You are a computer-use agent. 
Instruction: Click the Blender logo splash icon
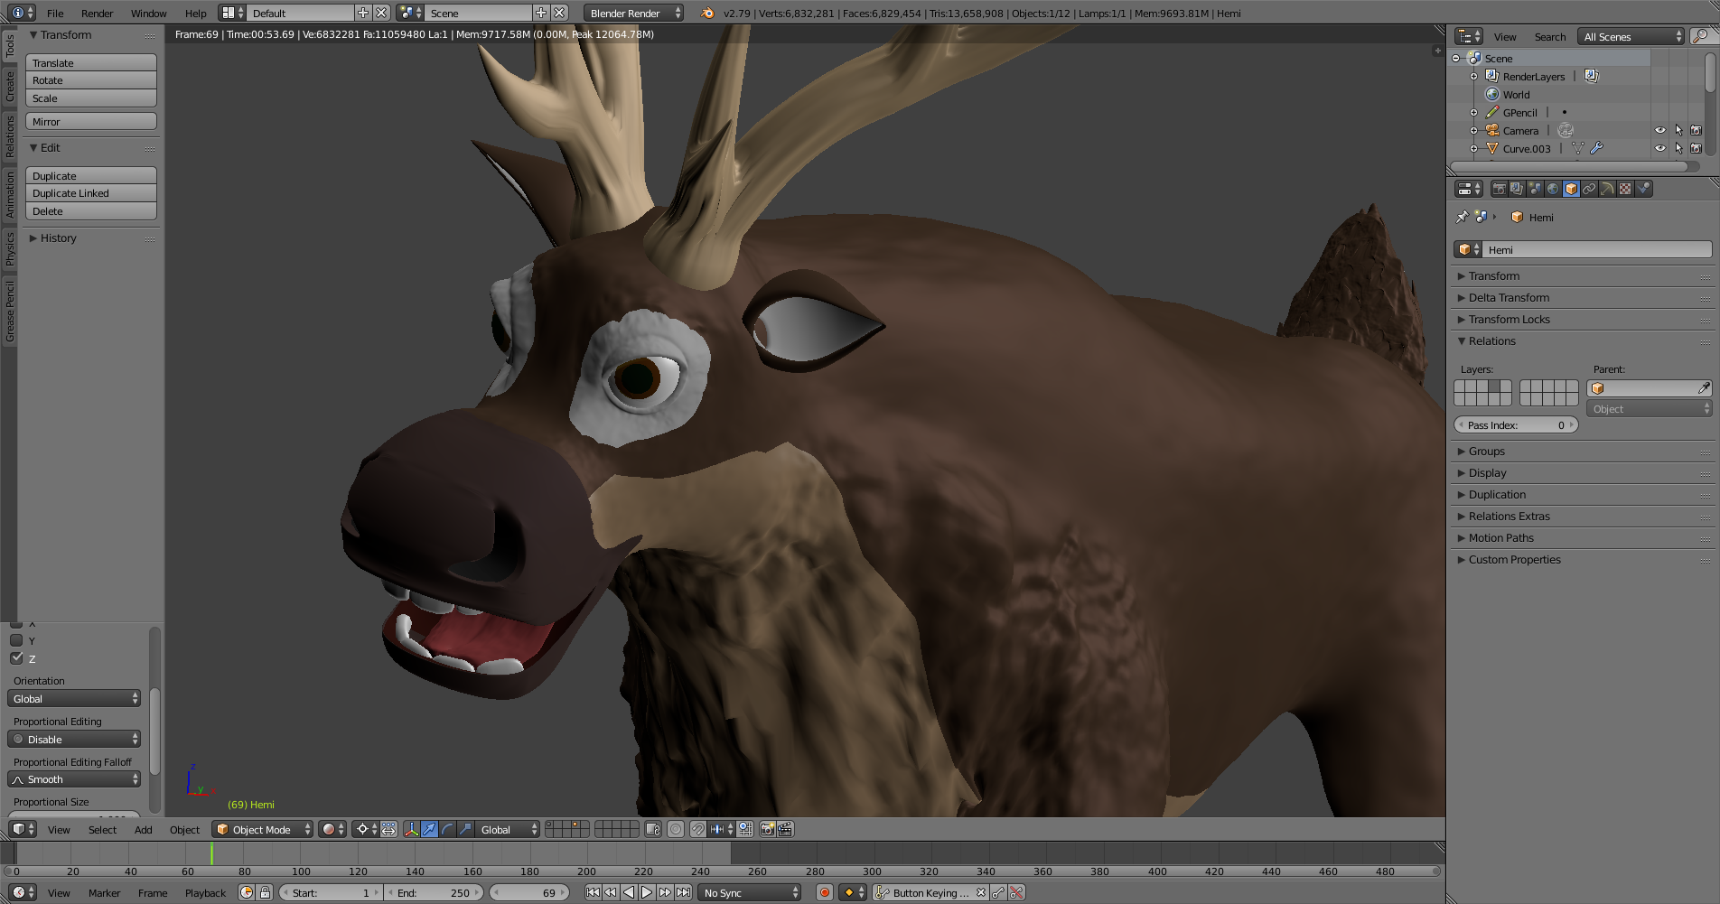707,13
